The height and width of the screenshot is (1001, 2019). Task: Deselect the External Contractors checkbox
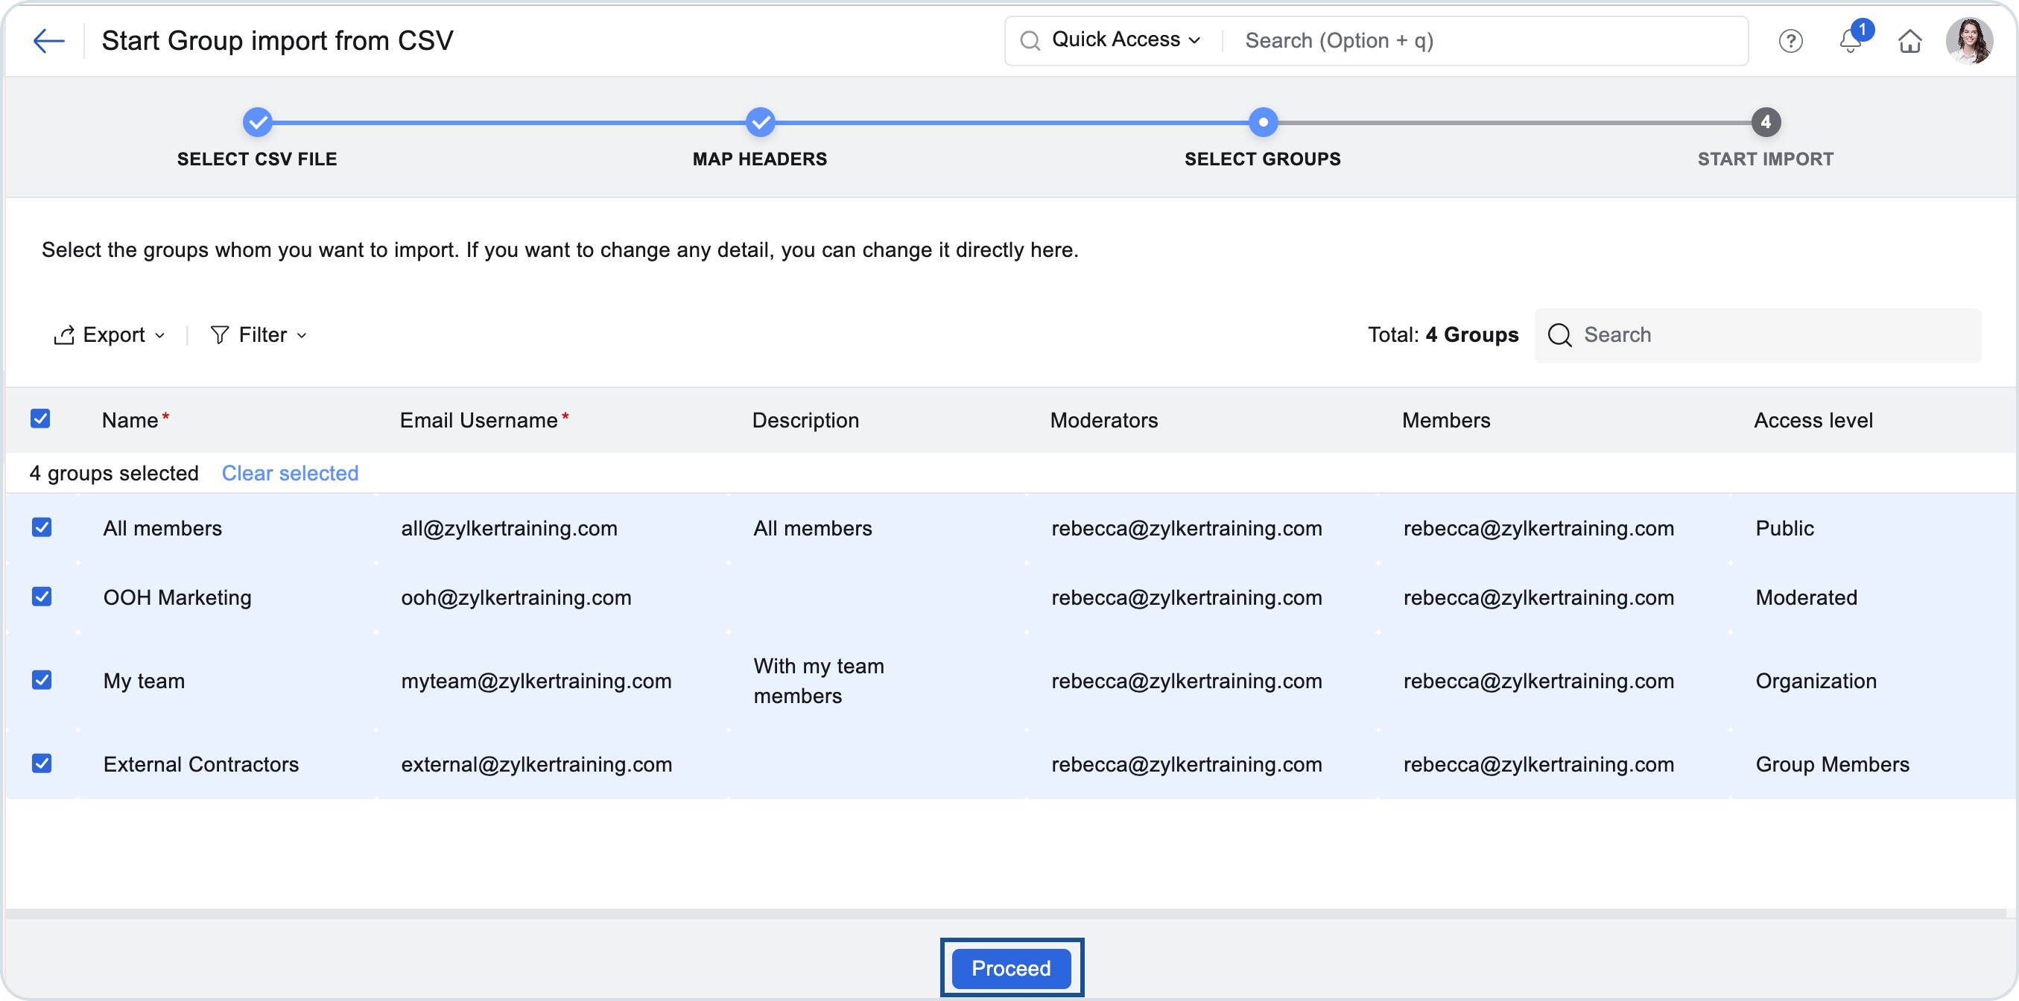click(42, 763)
